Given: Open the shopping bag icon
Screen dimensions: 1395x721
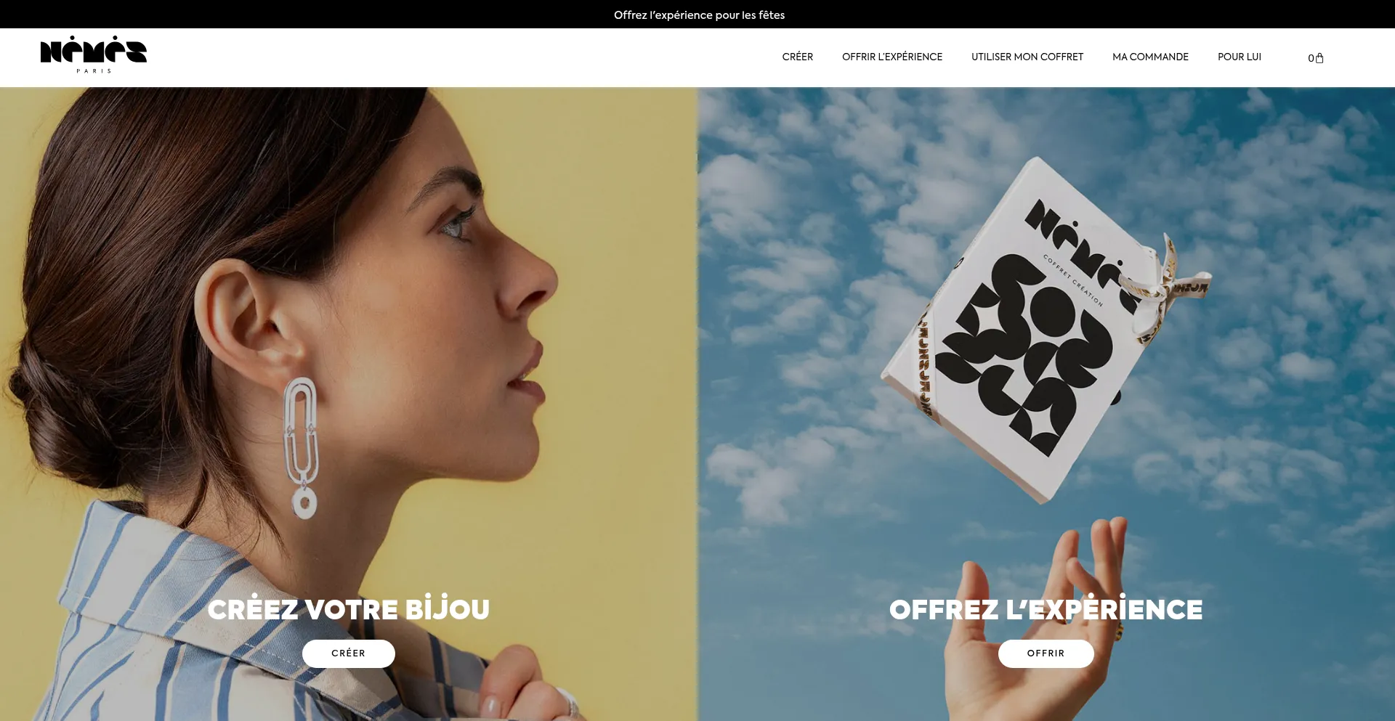Looking at the screenshot, I should tap(1319, 58).
